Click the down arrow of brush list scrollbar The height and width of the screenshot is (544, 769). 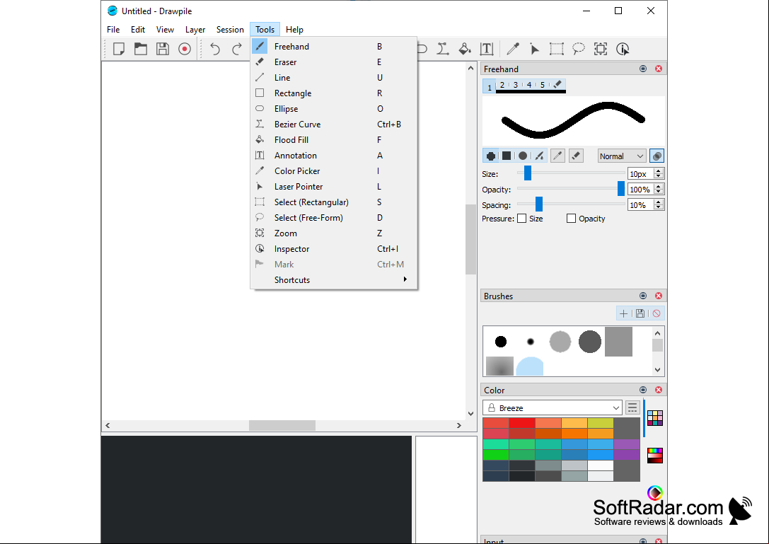point(658,370)
